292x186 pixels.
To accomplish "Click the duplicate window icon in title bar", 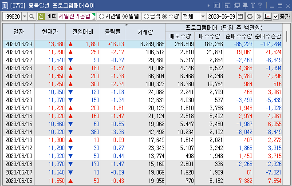I will [237, 6].
